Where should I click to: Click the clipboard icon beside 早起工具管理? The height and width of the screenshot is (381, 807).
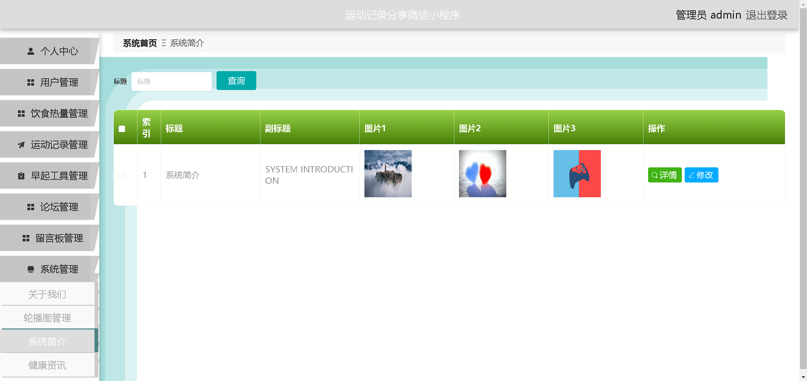[21, 176]
